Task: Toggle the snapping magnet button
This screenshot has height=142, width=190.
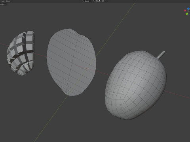Action: click(x=97, y=1)
